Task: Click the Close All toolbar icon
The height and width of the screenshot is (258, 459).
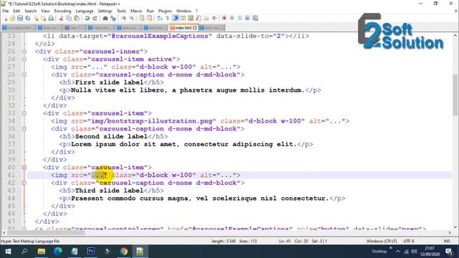Action: click(x=43, y=18)
